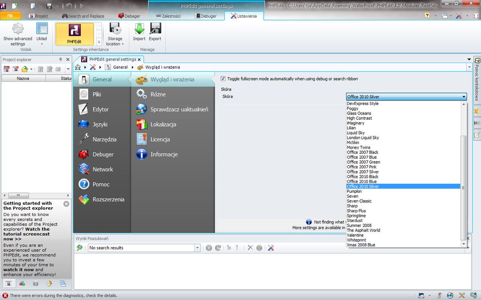Sort by Nazwa column header

click(x=23, y=78)
